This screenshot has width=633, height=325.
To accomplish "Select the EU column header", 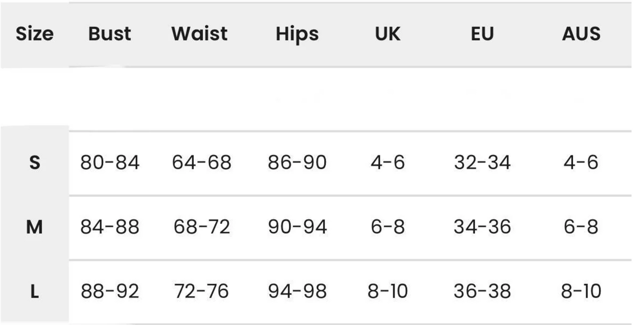I will tap(482, 34).
